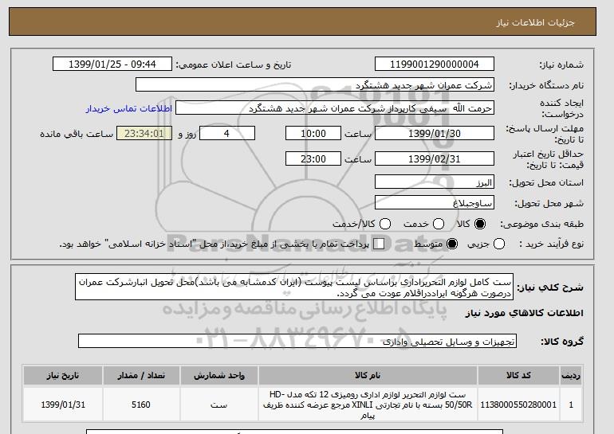Open the اطلاعات تماس خریدار link
Image resolution: width=614 pixels, height=434 pixels.
click(129, 108)
